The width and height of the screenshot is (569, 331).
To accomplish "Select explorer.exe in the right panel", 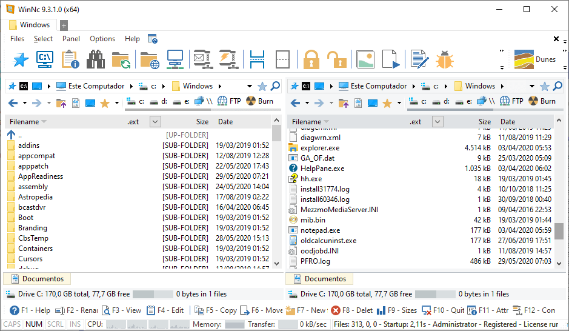I will click(x=320, y=148).
